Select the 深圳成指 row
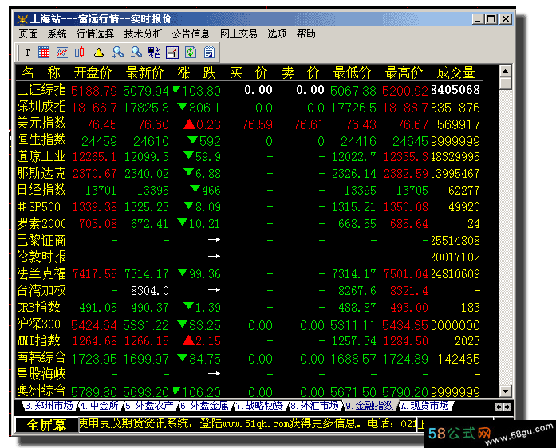Screen dimensions: 556x448 point(249,107)
